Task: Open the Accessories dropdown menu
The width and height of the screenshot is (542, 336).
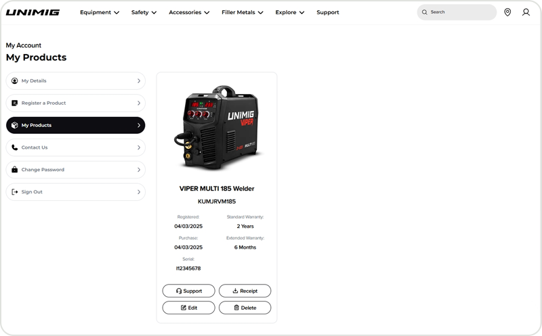Action: (188, 12)
